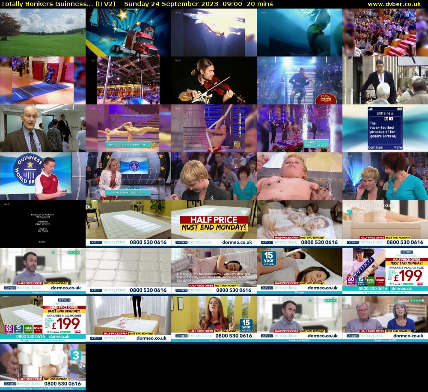
Task: Open the 'Dual layers of luxury' mattress thumbnail
Action: click(385, 224)
